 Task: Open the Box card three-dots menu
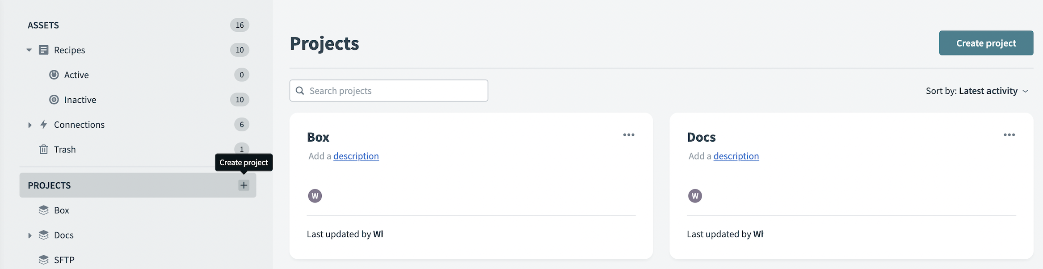tap(629, 135)
